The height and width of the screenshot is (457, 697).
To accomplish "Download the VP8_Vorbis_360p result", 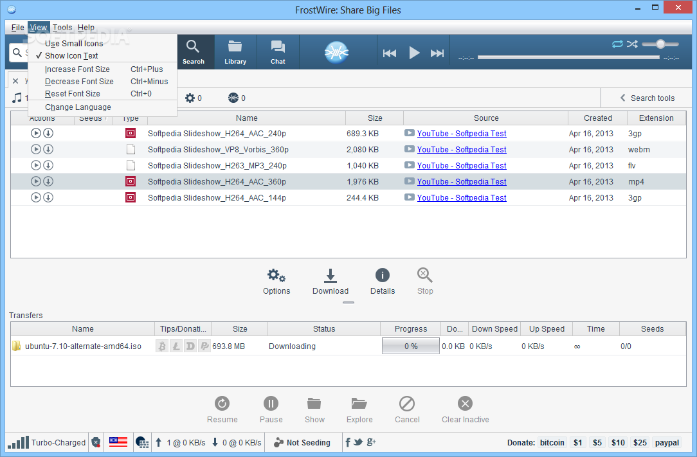I will [48, 149].
